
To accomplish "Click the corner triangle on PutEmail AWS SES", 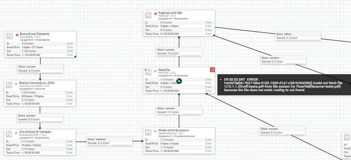I will tap(214, 35).
